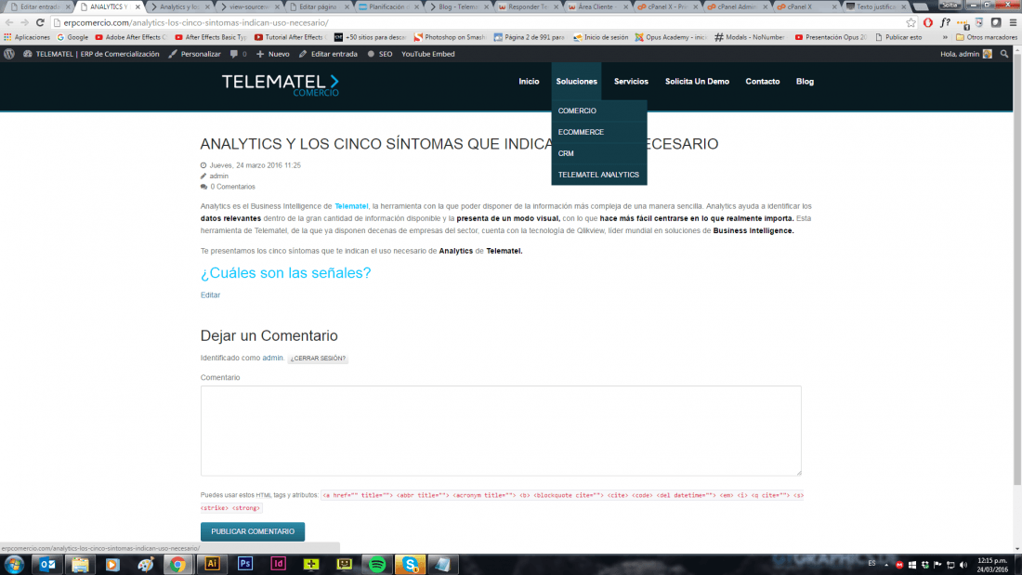Viewport: 1022px width, 575px height.
Task: Open the Google bookmark
Action: (72, 37)
